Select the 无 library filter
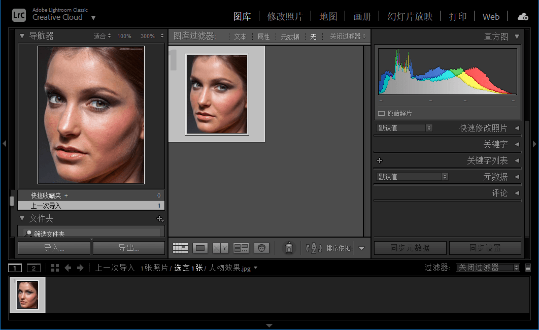The width and height of the screenshot is (539, 330). 313,37
